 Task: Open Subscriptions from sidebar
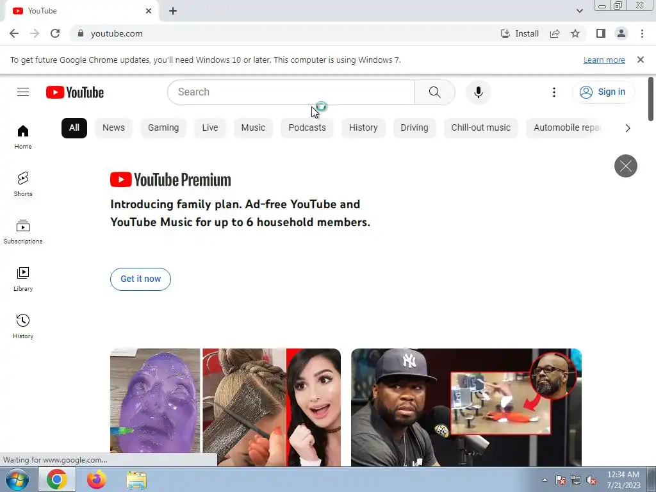[x=23, y=232]
